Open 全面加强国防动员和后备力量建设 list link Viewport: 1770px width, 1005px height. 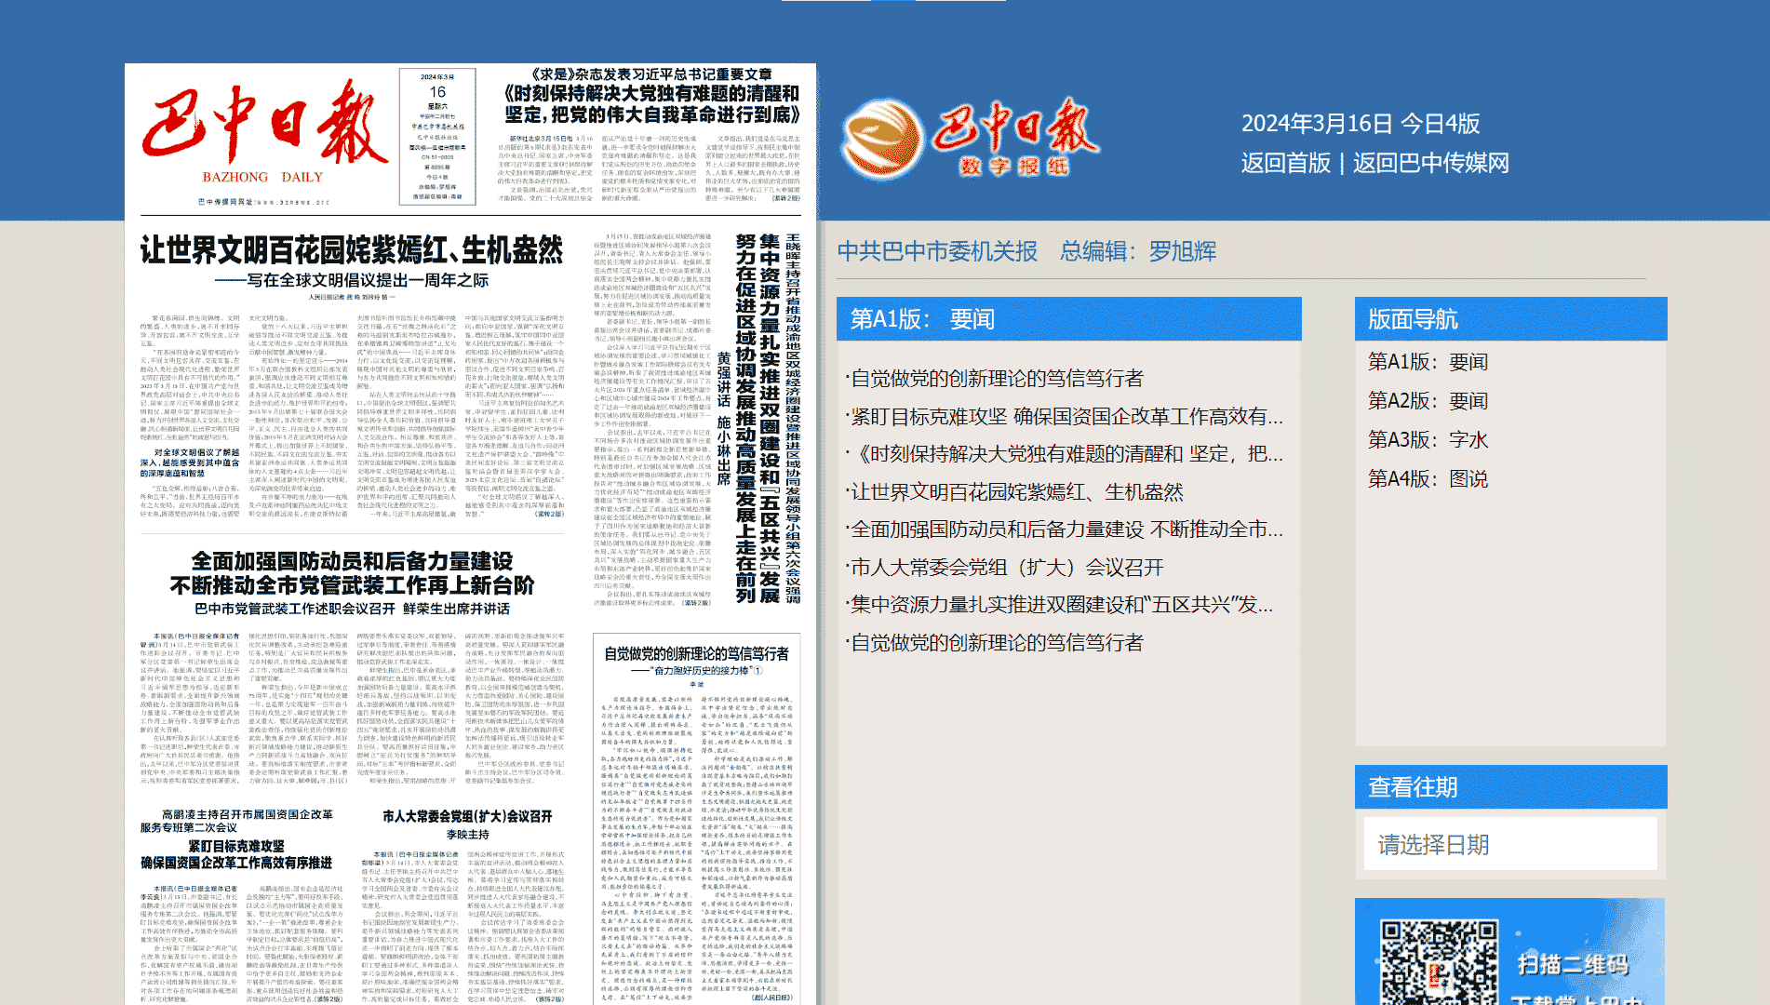click(1065, 529)
